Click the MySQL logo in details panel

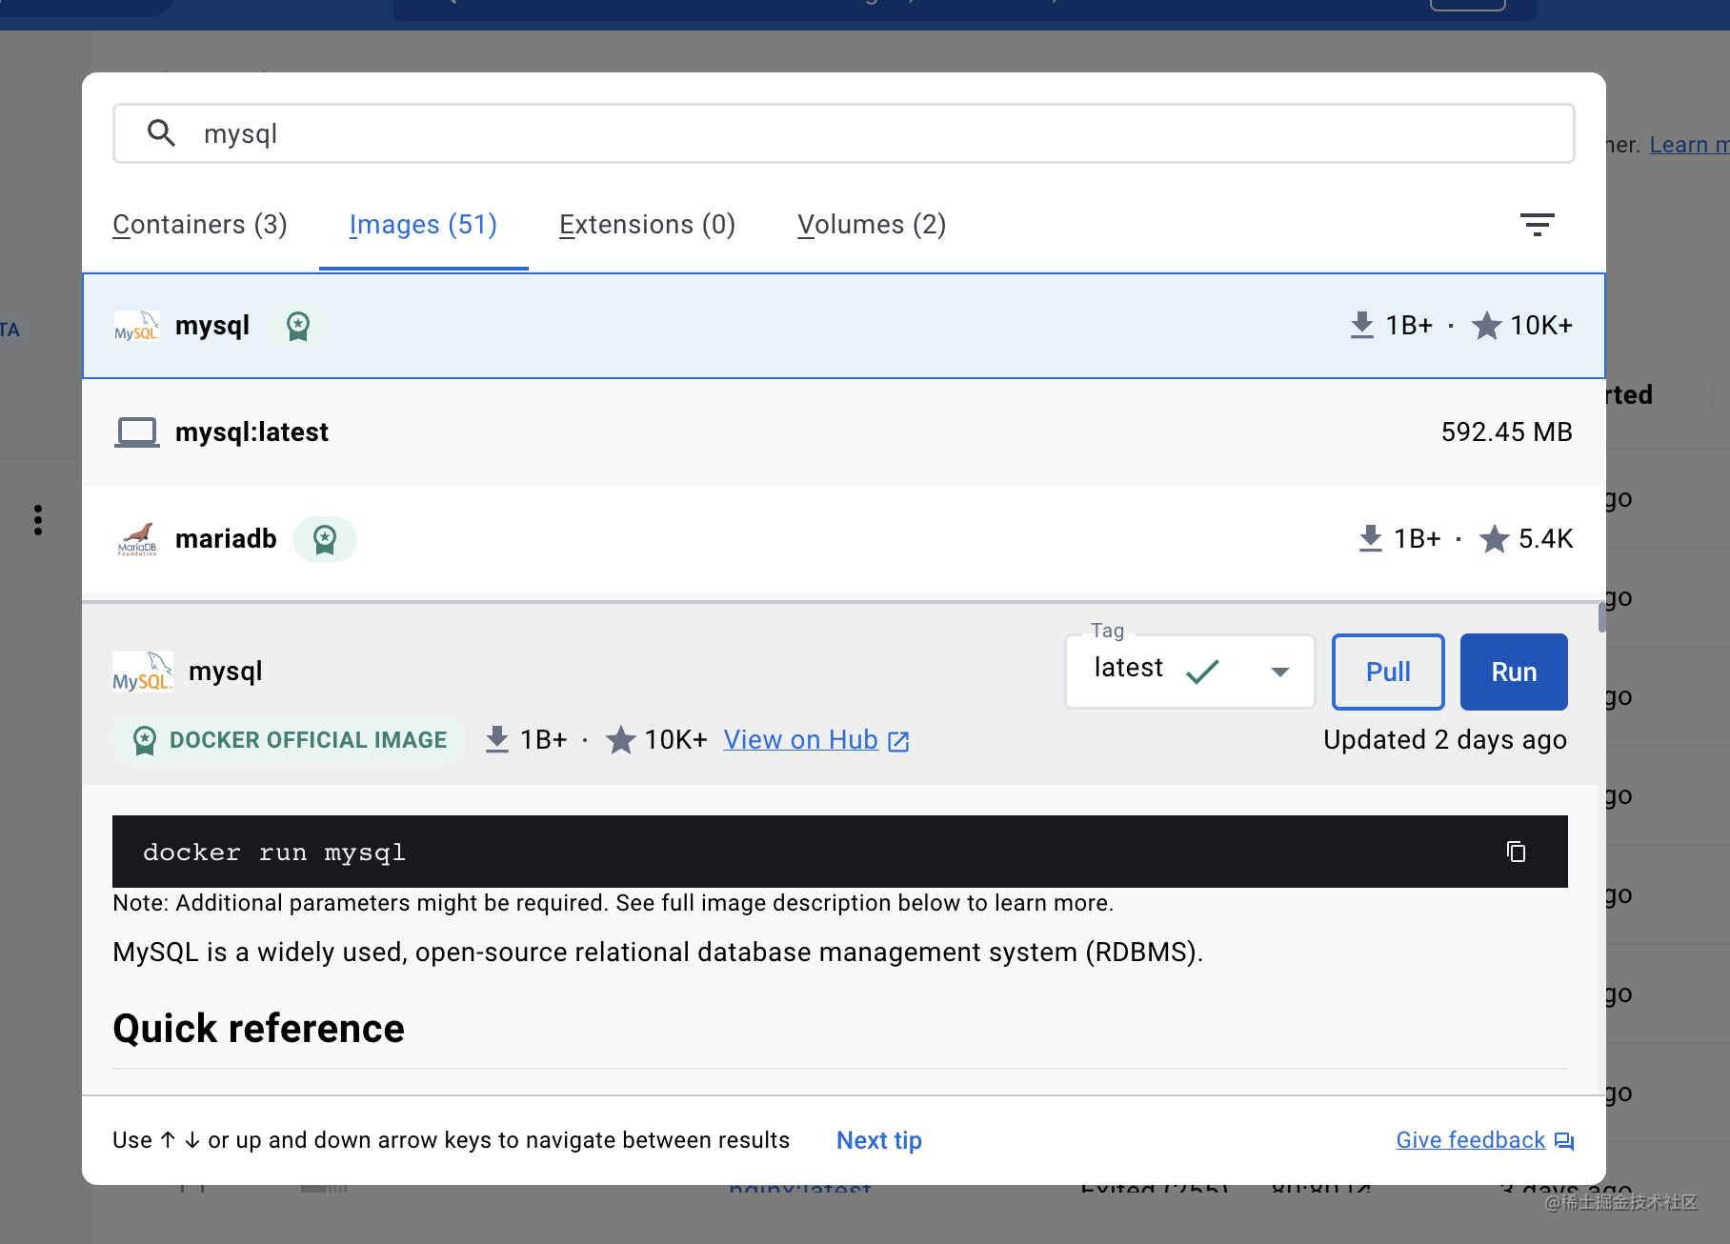click(x=143, y=672)
